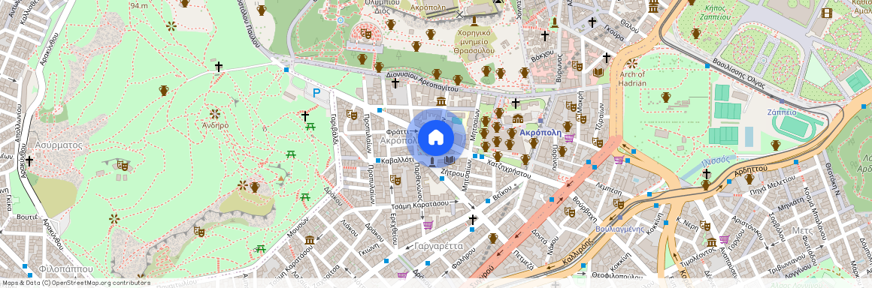Open the museum icon beside Μουσών street
872x288 pixels.
click(x=310, y=240)
